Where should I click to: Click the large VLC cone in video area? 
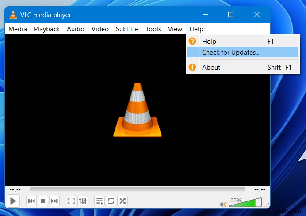[x=138, y=110]
